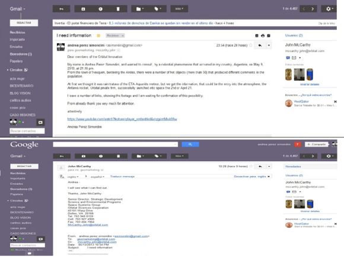Open the "español" target language dropdown
The height and width of the screenshot is (259, 344).
pyautogui.click(x=97, y=177)
